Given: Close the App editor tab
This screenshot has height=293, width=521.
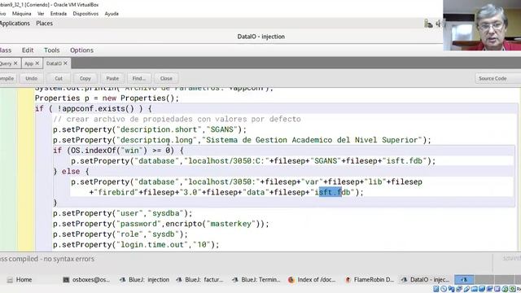Looking at the screenshot, I should tap(37, 63).
